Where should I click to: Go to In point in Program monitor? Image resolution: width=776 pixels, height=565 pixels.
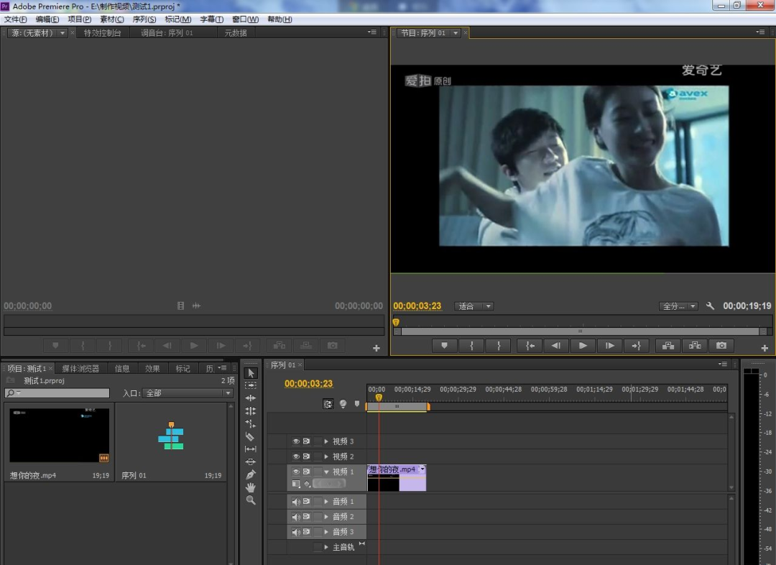(530, 346)
